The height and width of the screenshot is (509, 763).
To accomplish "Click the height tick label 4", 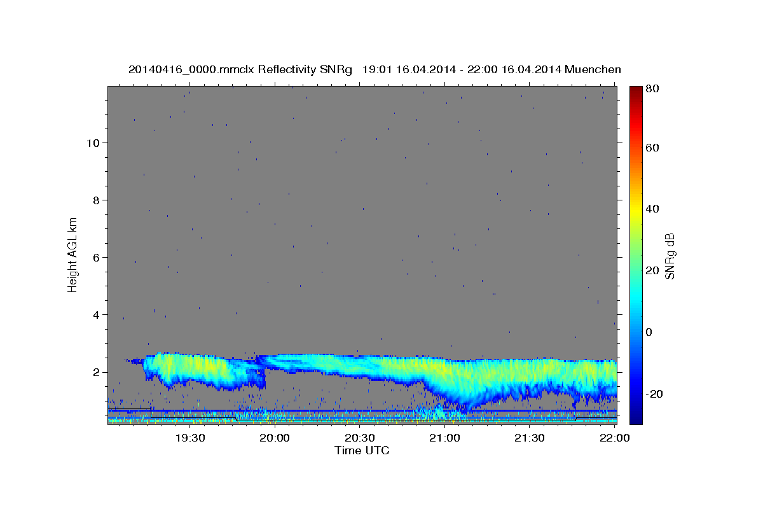I will pos(97,314).
